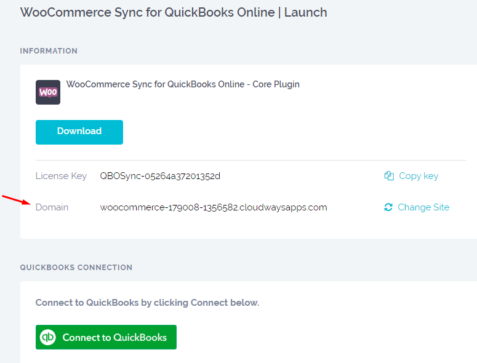This screenshot has height=363, width=477.
Task: Click the Domain field label
Action: tap(52, 207)
